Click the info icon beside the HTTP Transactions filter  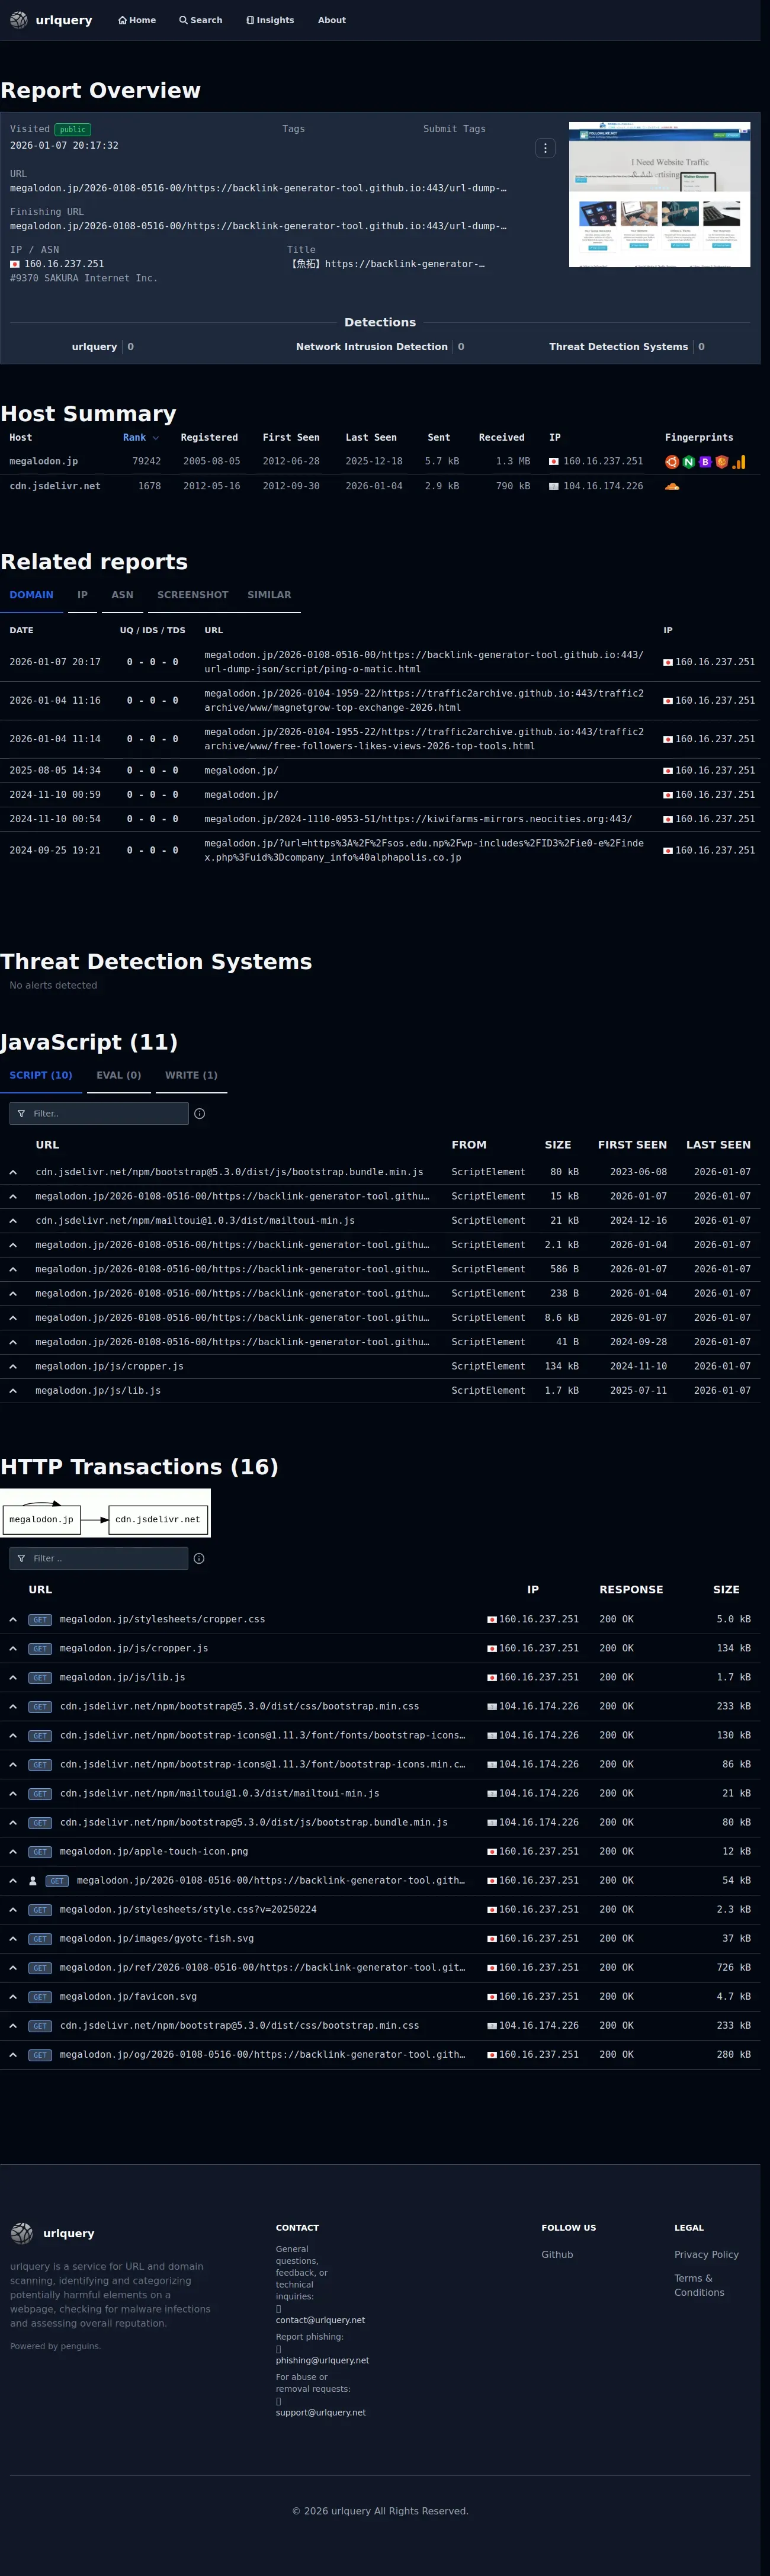(199, 1559)
